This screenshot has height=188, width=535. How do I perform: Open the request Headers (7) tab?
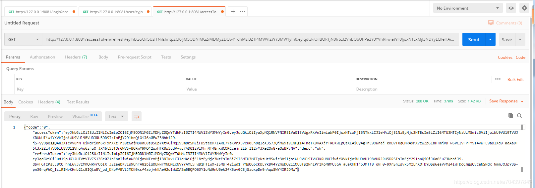[x=76, y=57]
